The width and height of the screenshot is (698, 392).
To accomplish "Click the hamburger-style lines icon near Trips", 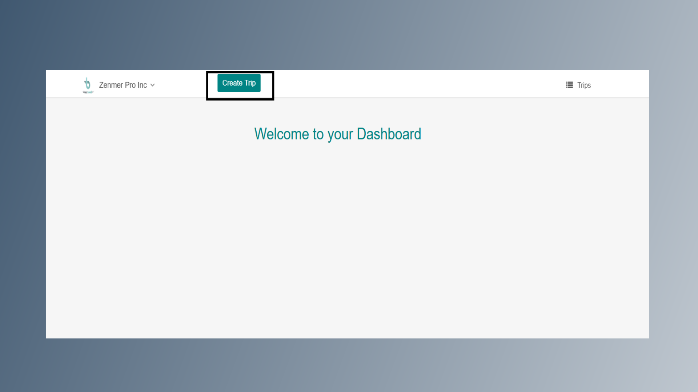I will [569, 85].
